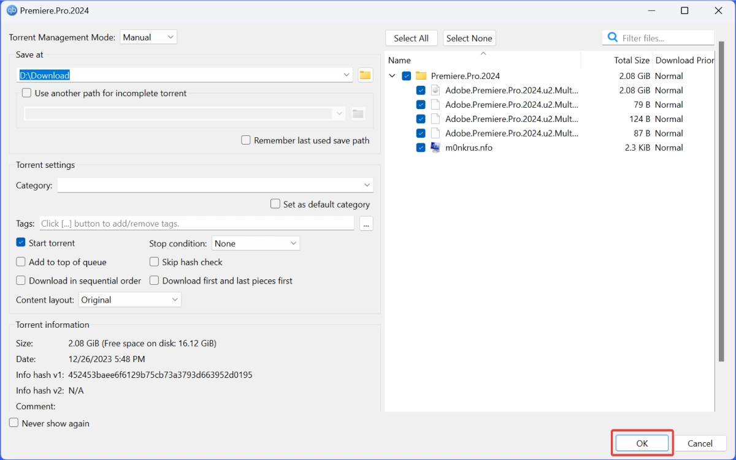
Task: Check Download first and last pieces first
Action: click(x=155, y=281)
